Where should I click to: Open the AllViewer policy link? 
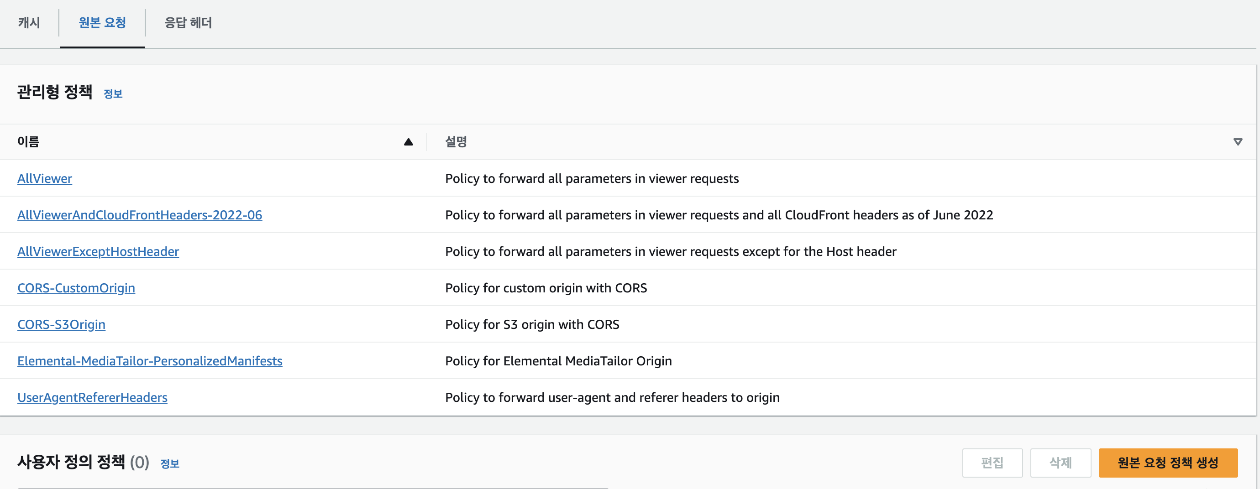(45, 179)
